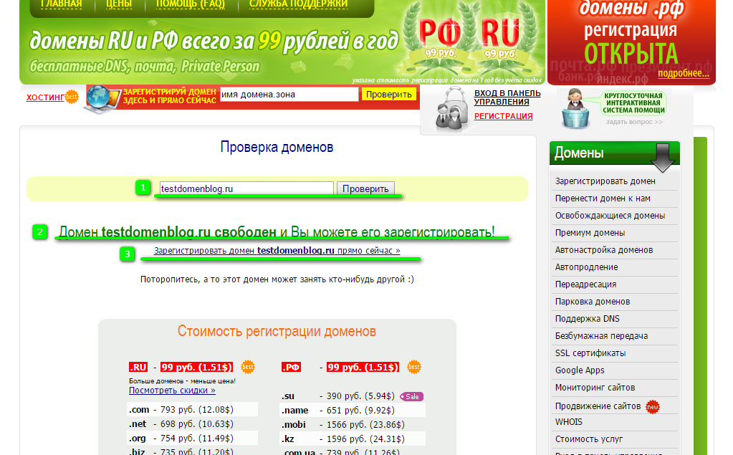Click the Домены panel down arrow
The image size is (733, 455).
pos(662,158)
